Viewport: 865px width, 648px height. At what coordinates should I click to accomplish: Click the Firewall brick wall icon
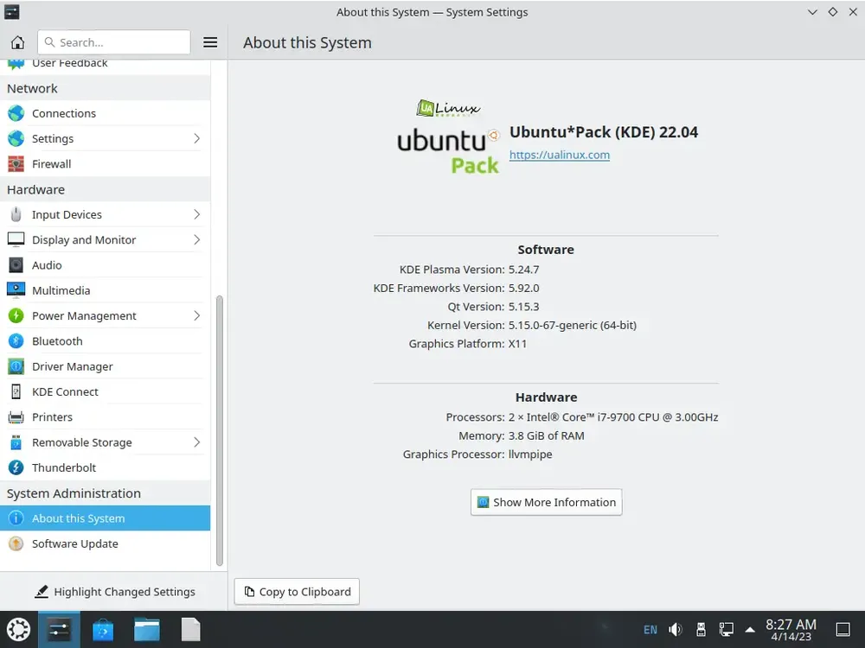16,164
